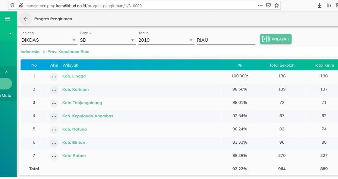
Task: Open action menu for Kab. Karimun row
Action: pyautogui.click(x=54, y=90)
